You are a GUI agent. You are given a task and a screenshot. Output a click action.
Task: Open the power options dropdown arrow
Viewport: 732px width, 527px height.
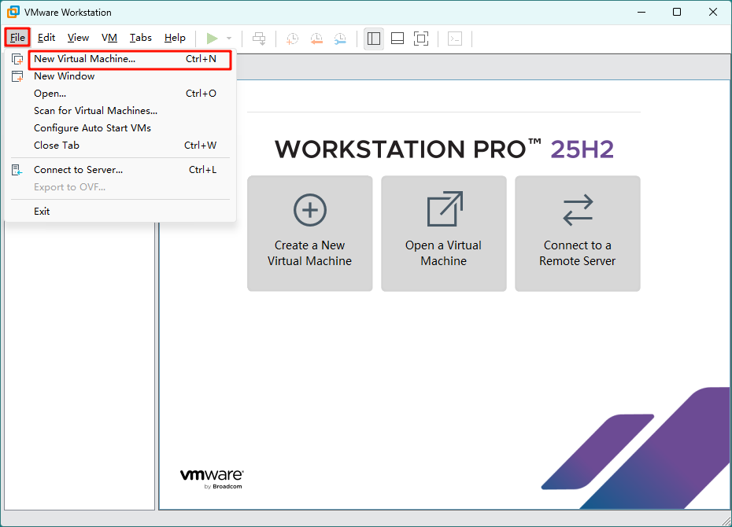pyautogui.click(x=229, y=39)
